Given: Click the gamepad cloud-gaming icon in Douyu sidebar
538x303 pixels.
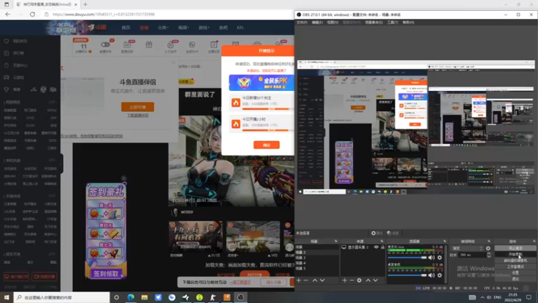Looking at the screenshot, I should click(6, 77).
